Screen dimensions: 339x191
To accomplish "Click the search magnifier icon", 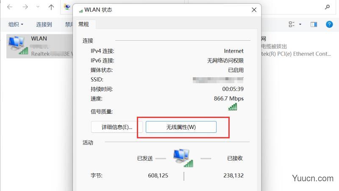I will click(327, 7).
